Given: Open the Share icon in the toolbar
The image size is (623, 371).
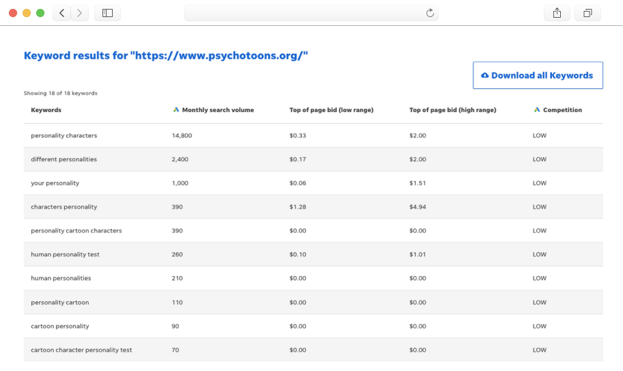Looking at the screenshot, I should click(557, 13).
